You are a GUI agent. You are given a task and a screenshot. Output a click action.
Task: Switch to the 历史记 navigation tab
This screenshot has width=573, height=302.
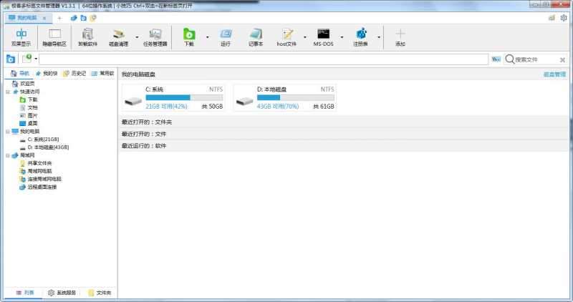tap(74, 73)
